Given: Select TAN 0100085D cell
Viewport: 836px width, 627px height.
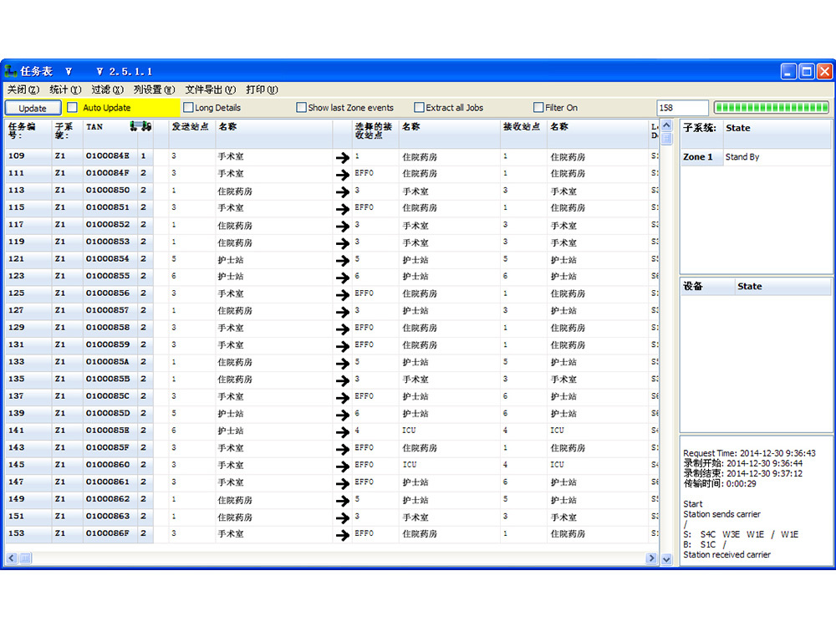Looking at the screenshot, I should [108, 413].
